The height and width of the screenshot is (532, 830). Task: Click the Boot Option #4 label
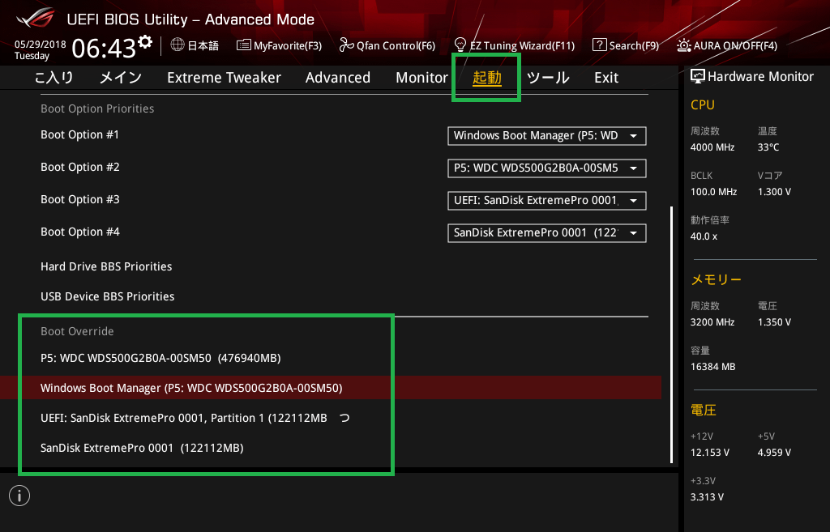point(80,232)
